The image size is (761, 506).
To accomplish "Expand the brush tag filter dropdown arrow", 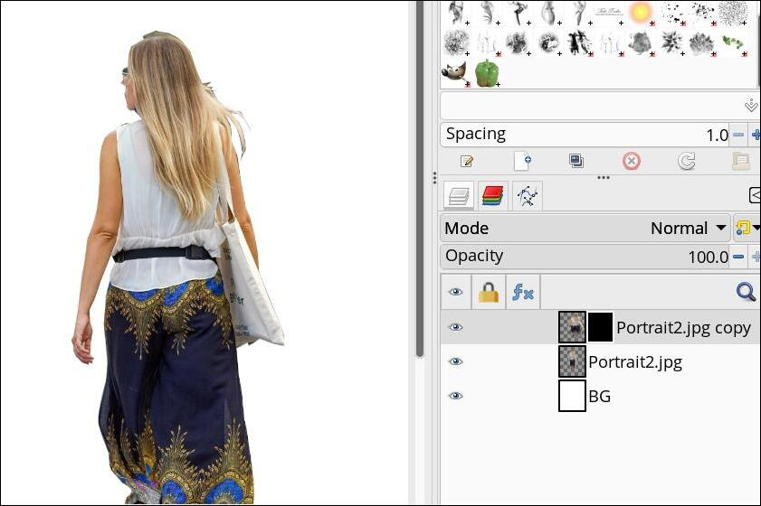I will click(x=750, y=106).
